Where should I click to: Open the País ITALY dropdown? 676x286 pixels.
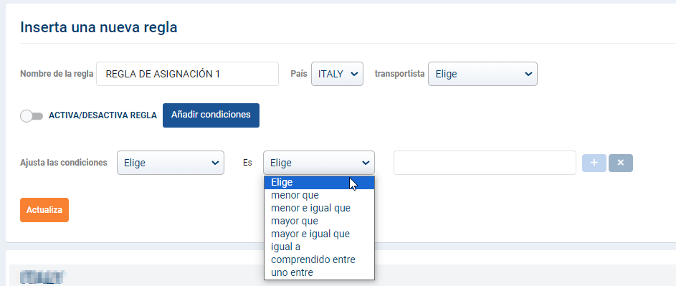click(337, 74)
